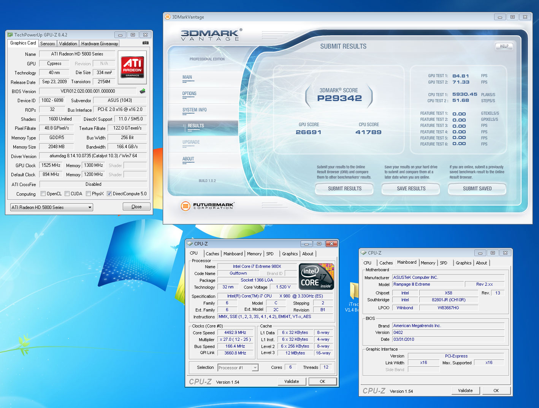The width and height of the screenshot is (539, 408).
Task: Click the GPU-Z screenshot camera icon
Action: click(x=145, y=43)
